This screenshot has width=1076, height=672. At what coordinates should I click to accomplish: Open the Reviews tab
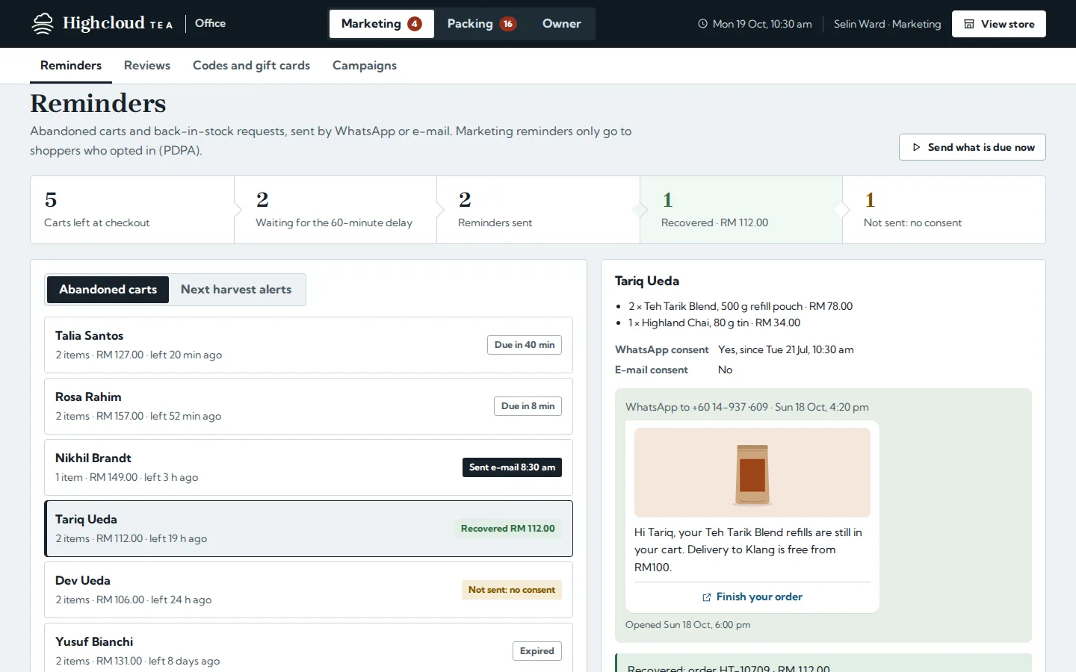click(147, 66)
